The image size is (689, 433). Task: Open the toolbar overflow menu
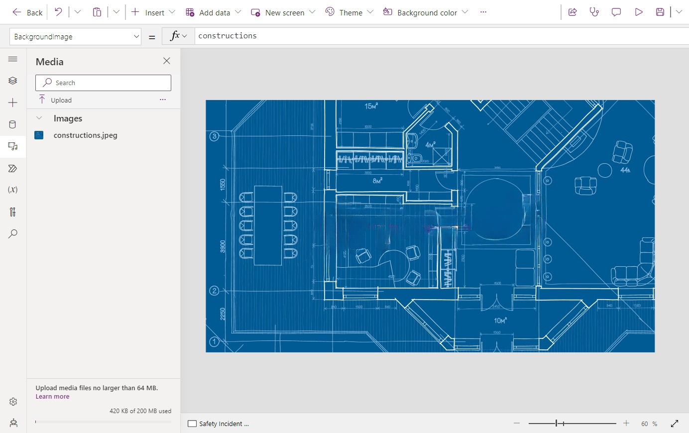coord(483,12)
